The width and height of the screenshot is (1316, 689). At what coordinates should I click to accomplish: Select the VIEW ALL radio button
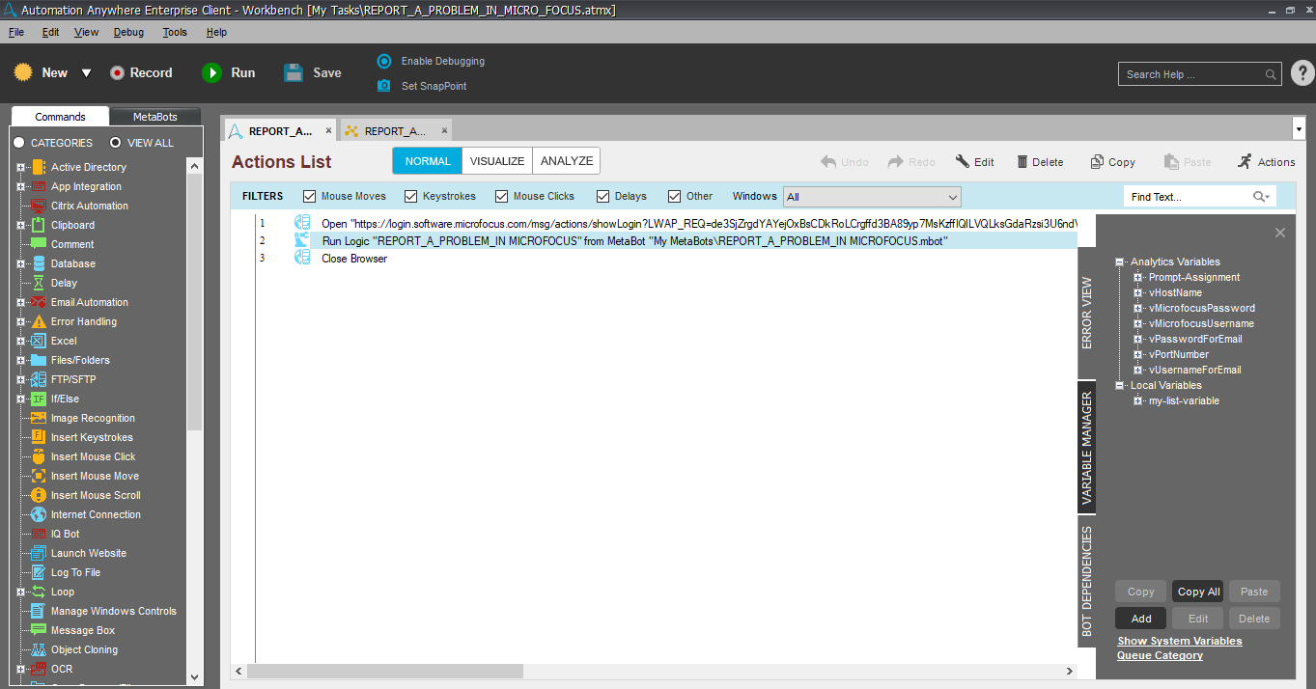pyautogui.click(x=115, y=143)
